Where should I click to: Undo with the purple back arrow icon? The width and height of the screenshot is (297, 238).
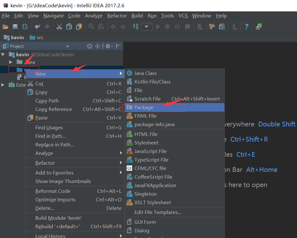(x=37, y=27)
